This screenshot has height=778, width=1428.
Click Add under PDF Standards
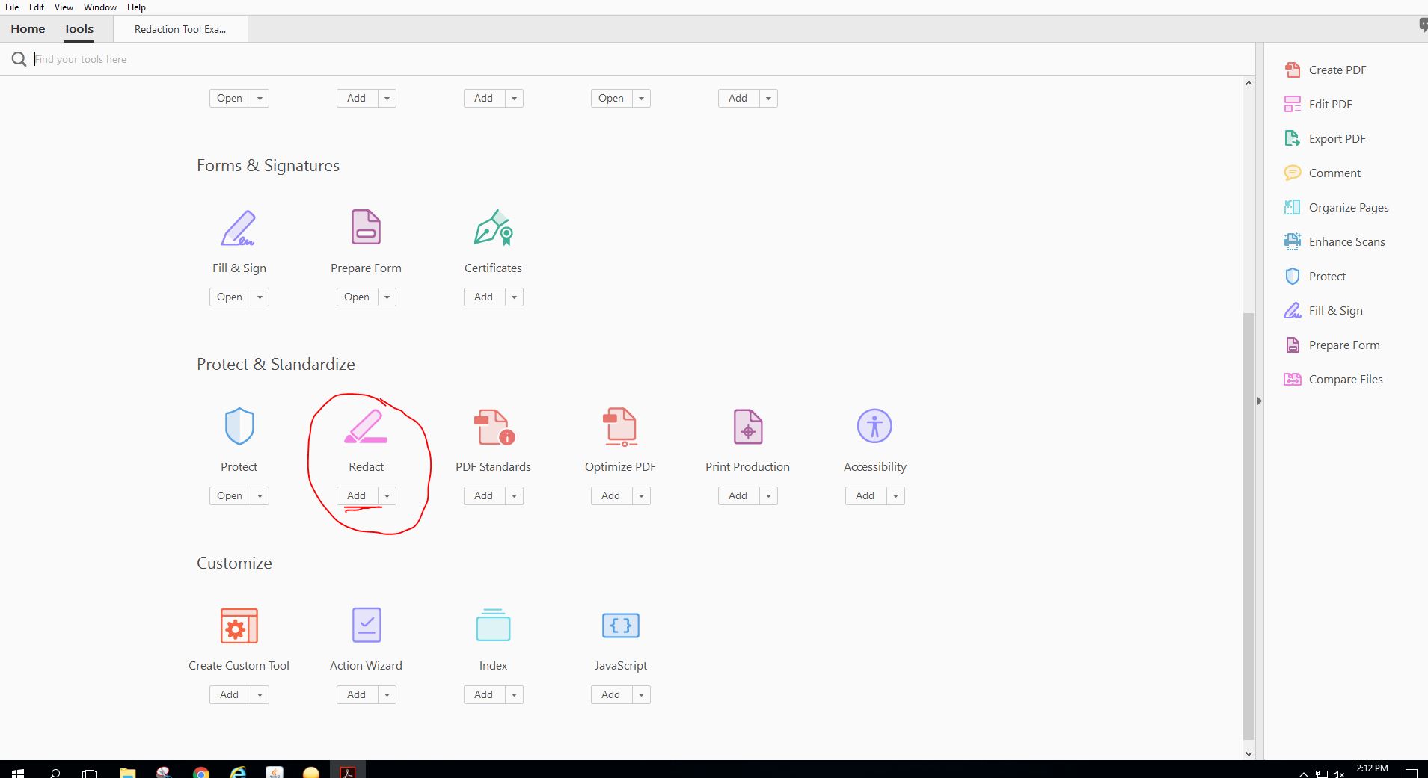[x=482, y=495]
